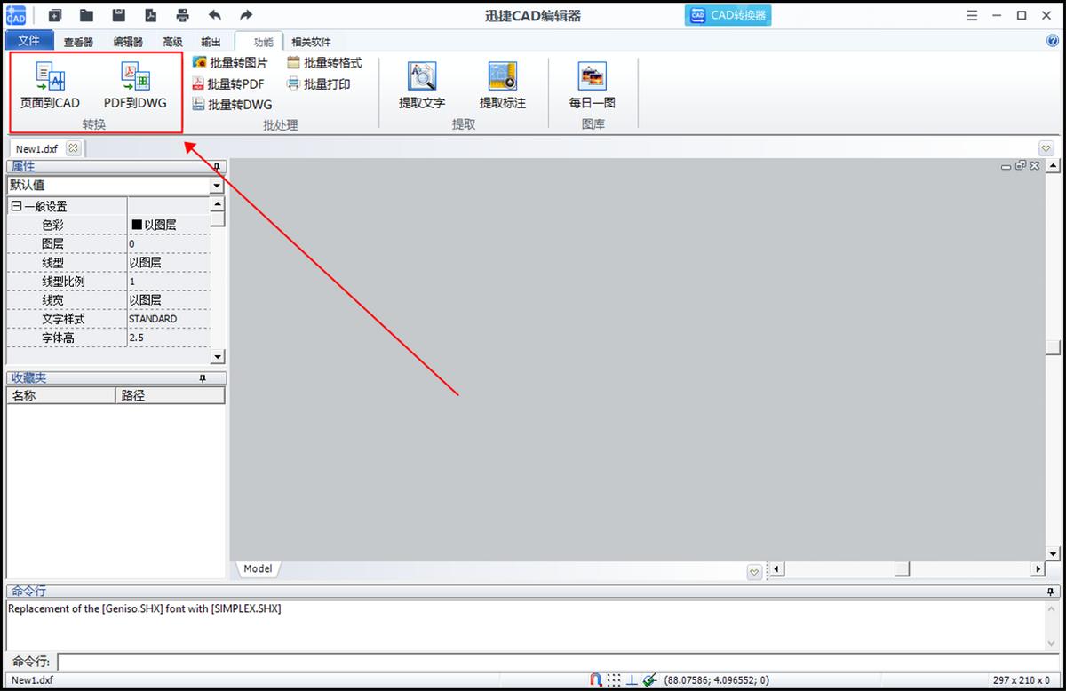This screenshot has height=691, width=1066.
Task: Open the 每日一图 gallery icon
Action: [593, 76]
